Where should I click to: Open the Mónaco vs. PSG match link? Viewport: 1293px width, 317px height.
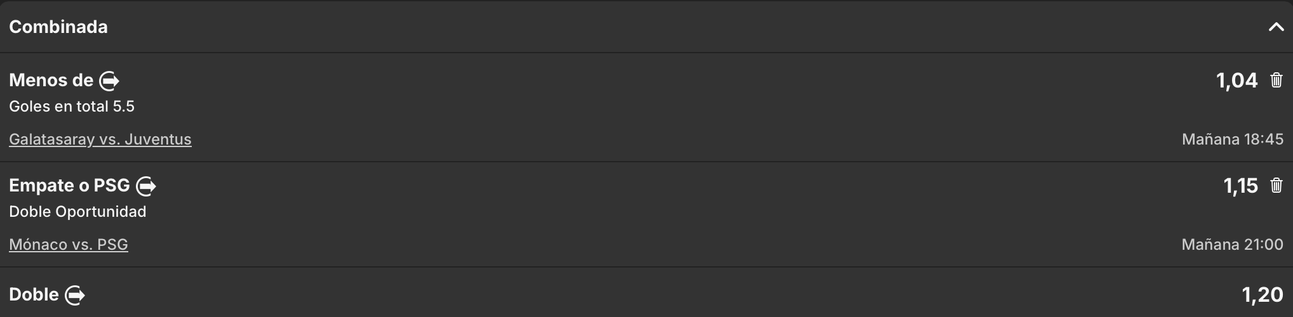(69, 245)
